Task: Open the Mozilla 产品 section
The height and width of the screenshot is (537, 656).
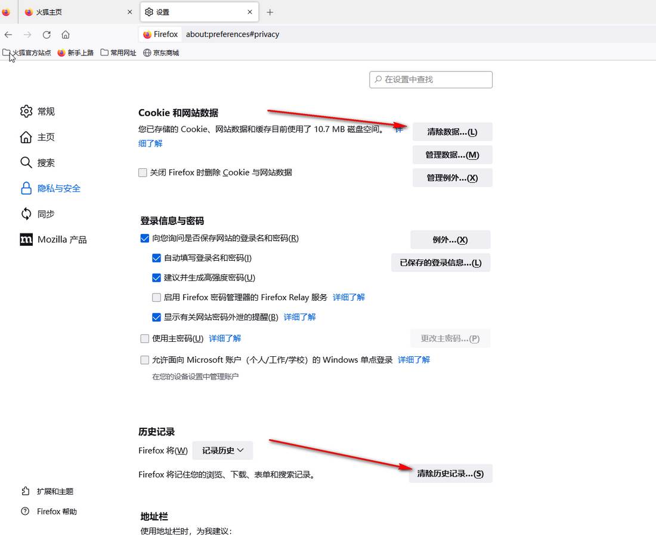Action: tap(53, 239)
